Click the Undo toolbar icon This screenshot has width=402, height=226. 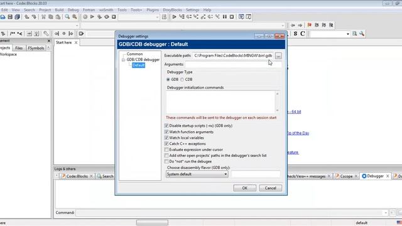click(26, 17)
